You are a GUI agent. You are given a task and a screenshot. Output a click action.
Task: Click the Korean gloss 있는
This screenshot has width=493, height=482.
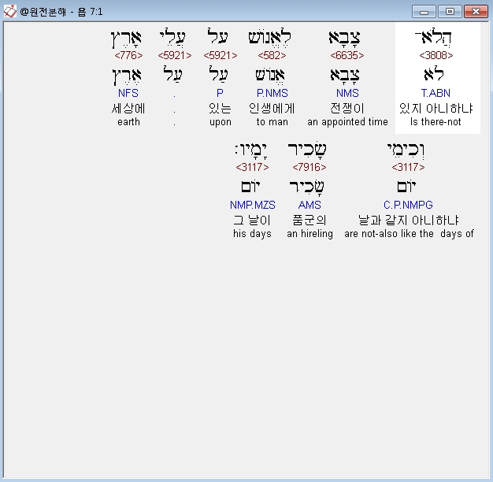click(220, 109)
